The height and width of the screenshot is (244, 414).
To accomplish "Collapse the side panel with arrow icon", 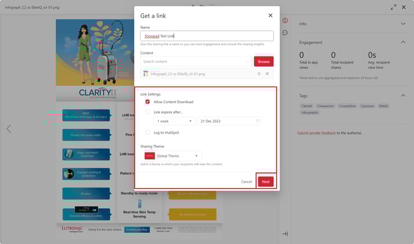I will pyautogui.click(x=285, y=234).
